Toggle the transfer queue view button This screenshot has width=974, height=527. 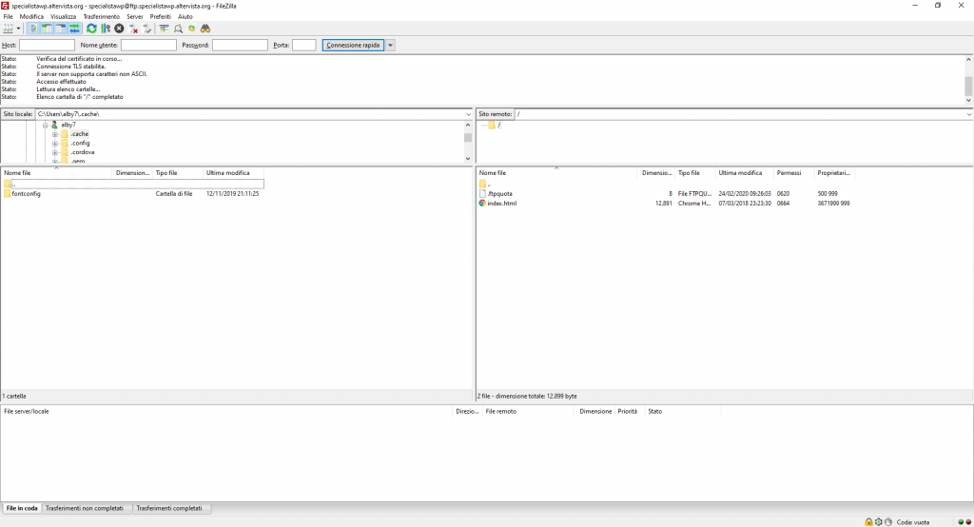(x=74, y=29)
